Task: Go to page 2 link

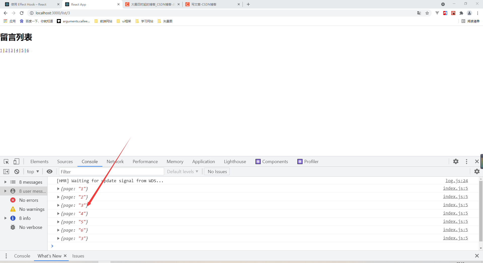Action: pyautogui.click(x=6, y=50)
